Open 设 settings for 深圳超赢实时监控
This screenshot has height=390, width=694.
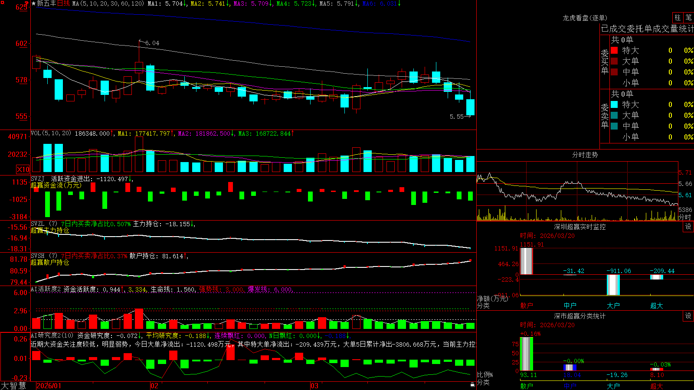pyautogui.click(x=688, y=227)
